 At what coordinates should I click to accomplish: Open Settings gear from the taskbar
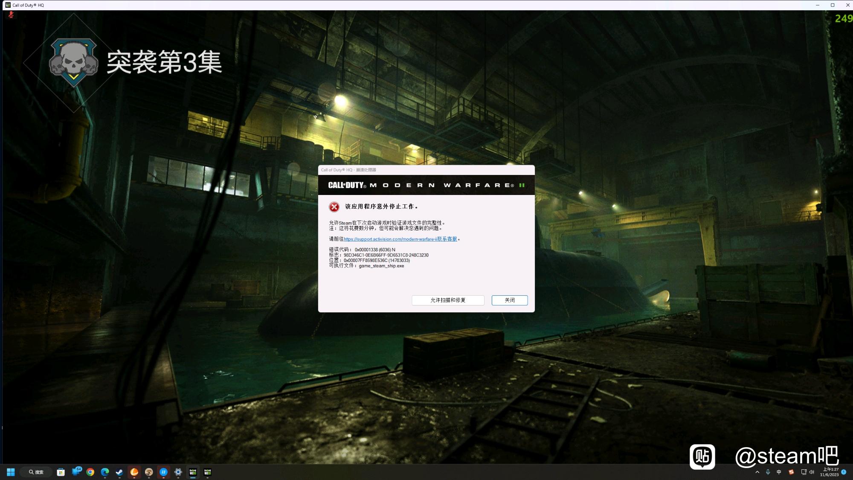[x=178, y=472]
